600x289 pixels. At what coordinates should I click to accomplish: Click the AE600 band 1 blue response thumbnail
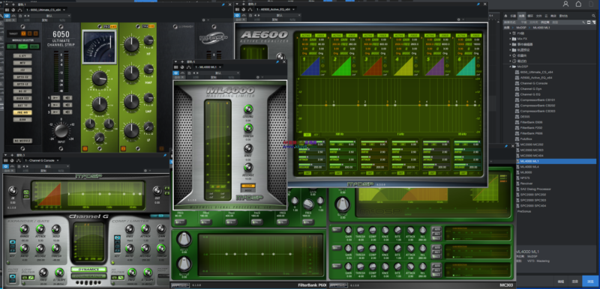pos(310,66)
